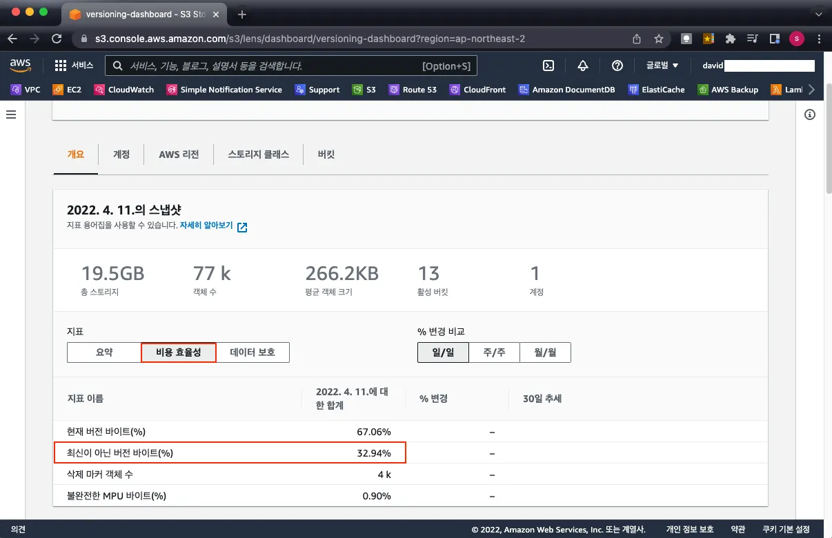Click the 19.5GB total storage value
The height and width of the screenshot is (538, 832).
pyautogui.click(x=113, y=274)
